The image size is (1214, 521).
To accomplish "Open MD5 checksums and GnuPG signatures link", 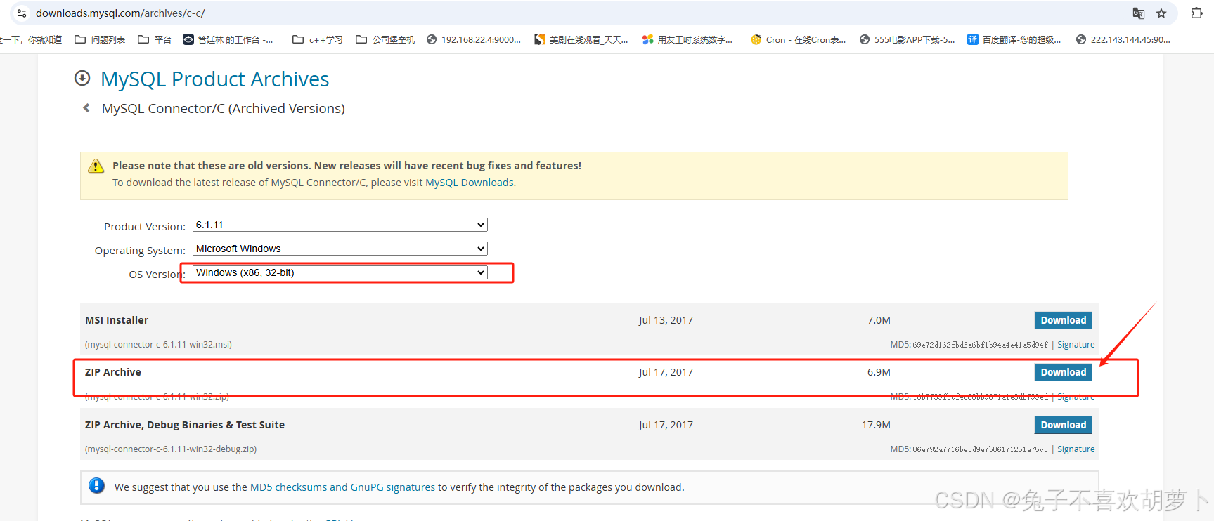I will (x=342, y=487).
